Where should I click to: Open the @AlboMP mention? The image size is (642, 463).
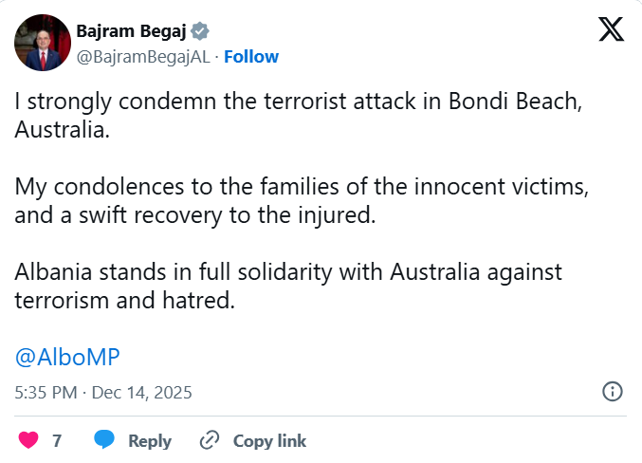pos(67,357)
